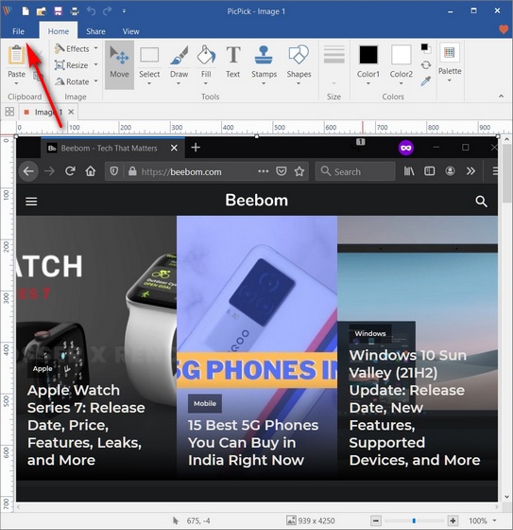Expand the Paste dropdown arrow
The width and height of the screenshot is (513, 530).
tap(17, 83)
